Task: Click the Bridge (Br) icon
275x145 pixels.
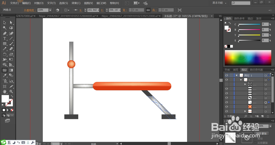Action: point(127,3)
